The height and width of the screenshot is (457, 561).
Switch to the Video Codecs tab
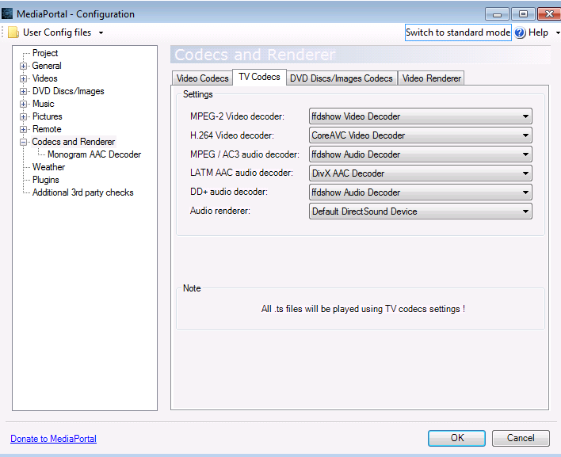pyautogui.click(x=202, y=78)
